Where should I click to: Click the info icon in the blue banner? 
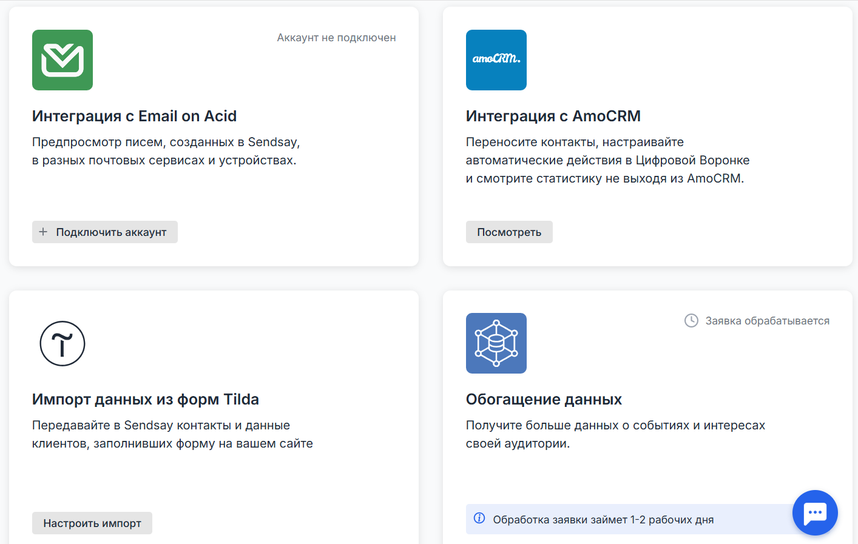480,519
